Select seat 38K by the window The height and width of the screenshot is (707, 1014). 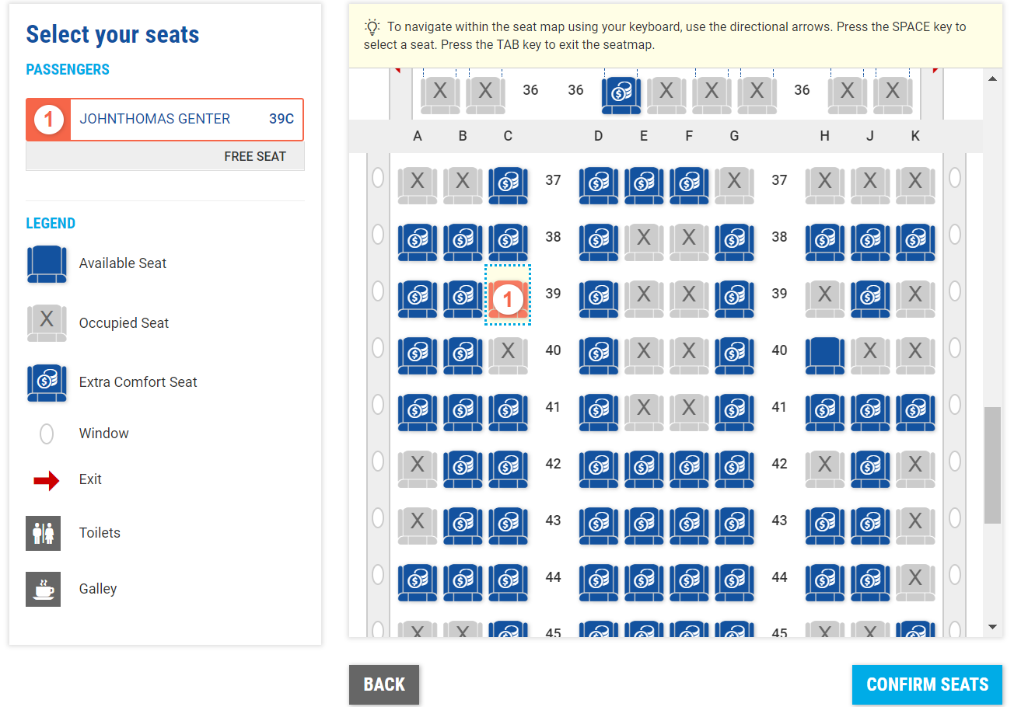tap(914, 242)
